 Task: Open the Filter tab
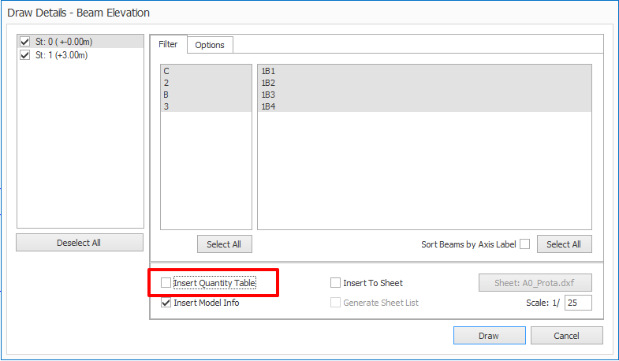click(x=168, y=45)
